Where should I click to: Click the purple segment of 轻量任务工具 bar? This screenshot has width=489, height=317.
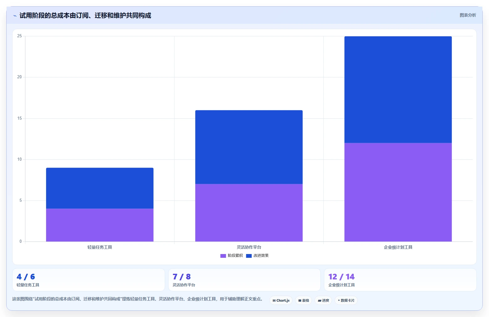100,225
